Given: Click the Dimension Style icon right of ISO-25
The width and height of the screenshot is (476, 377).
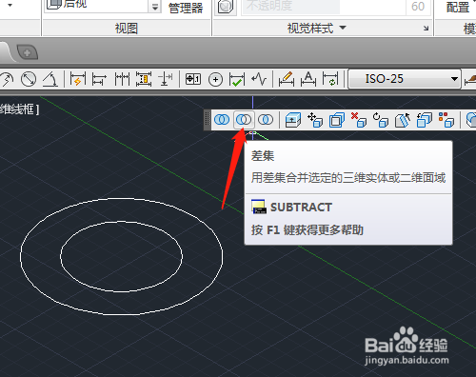Looking at the screenshot, I should coord(470,79).
